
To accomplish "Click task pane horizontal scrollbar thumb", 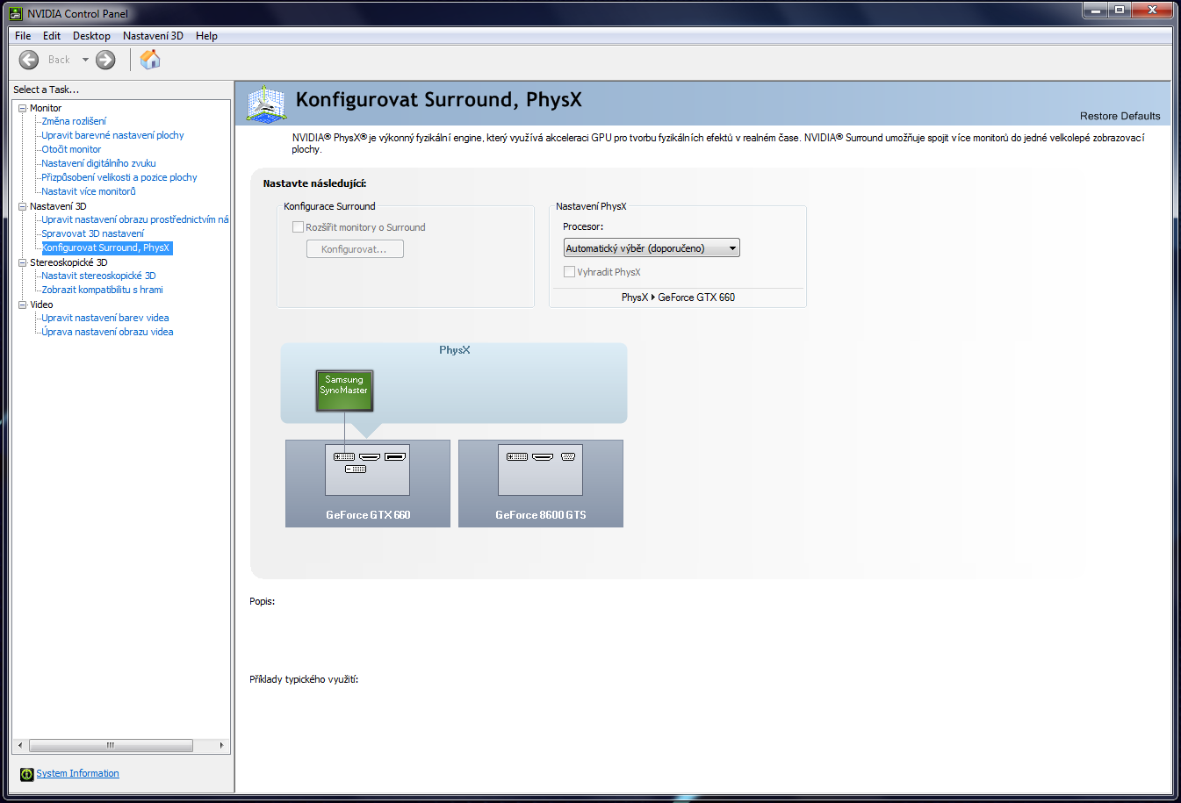I will tap(111, 745).
